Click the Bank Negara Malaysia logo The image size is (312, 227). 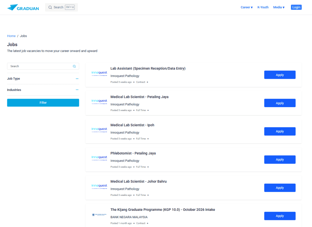99,215
